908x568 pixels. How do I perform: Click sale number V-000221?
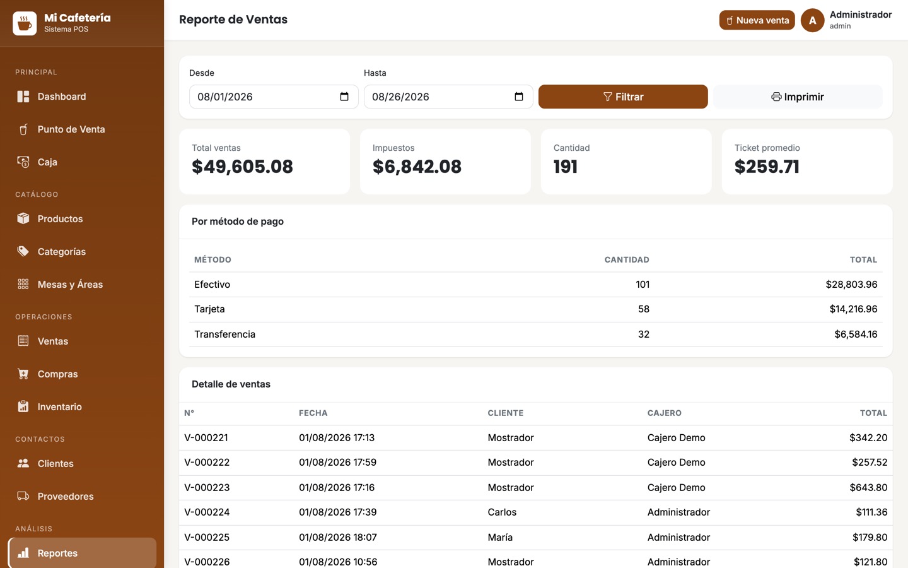(x=206, y=438)
